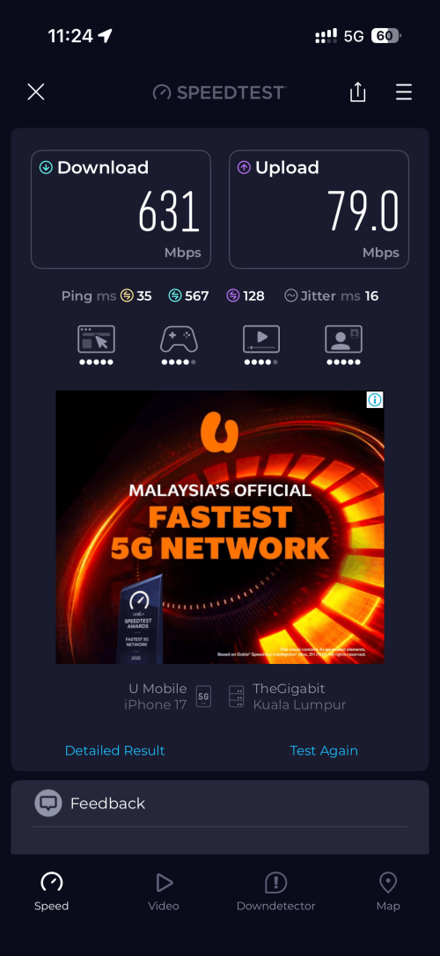Tap the Upload speed card
This screenshot has width=440, height=956.
pos(319,209)
